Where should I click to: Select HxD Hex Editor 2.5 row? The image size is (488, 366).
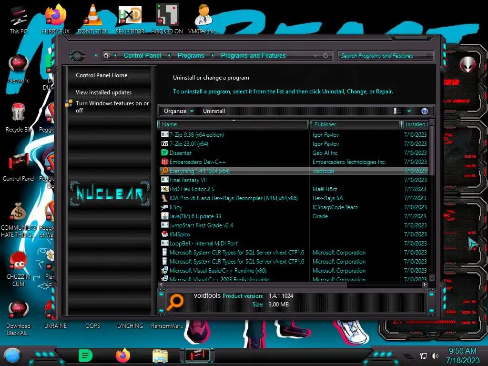pyautogui.click(x=294, y=189)
